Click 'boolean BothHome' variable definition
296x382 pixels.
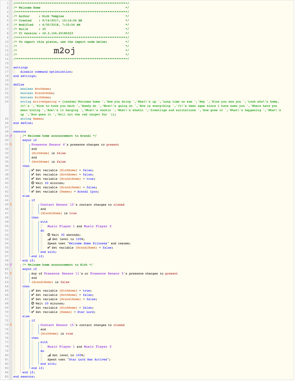(36, 89)
